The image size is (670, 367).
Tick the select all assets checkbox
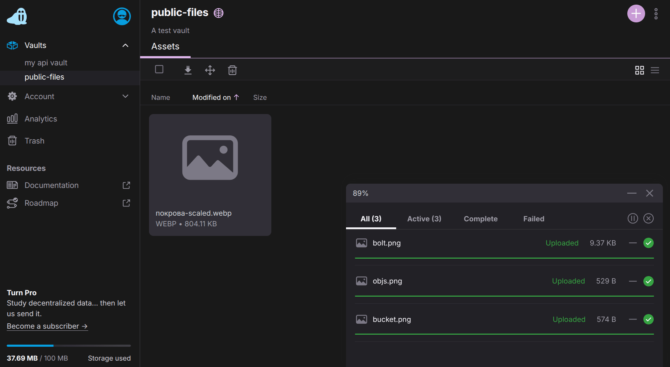pyautogui.click(x=159, y=69)
